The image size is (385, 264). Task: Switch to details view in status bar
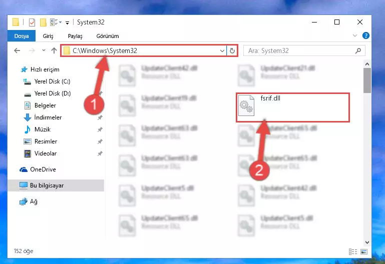[x=353, y=251]
